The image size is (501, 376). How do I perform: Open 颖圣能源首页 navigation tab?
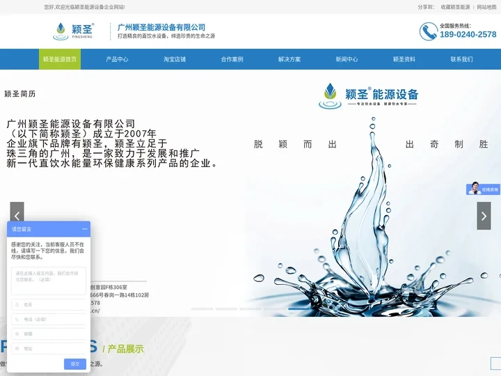[x=60, y=59]
